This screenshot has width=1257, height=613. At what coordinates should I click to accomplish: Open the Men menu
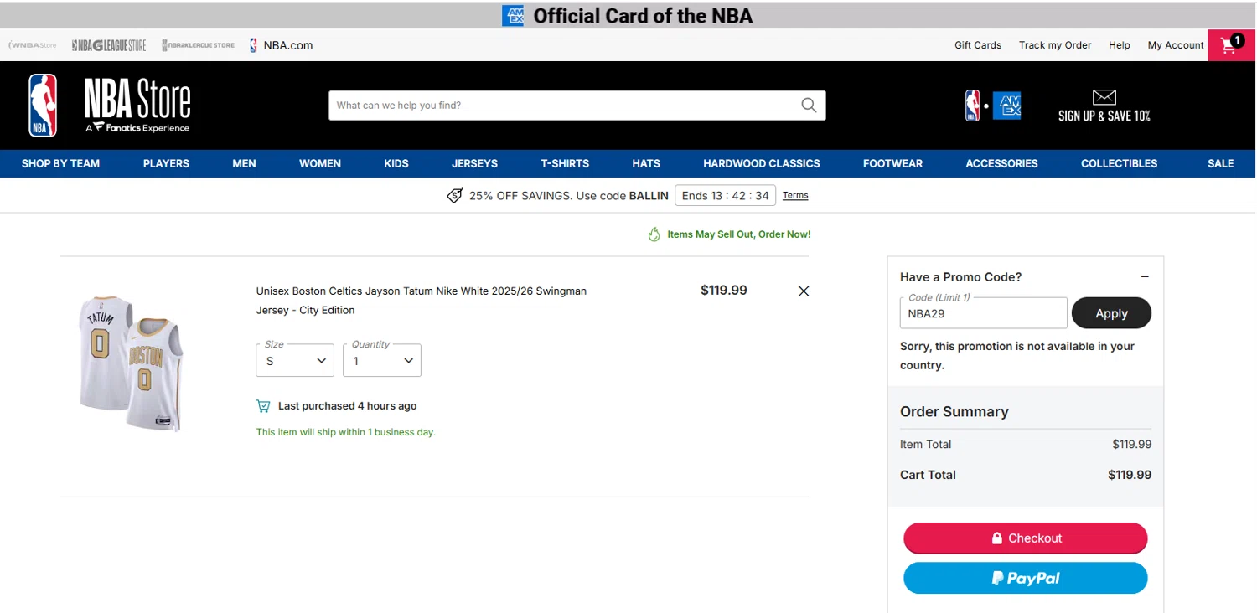tap(244, 163)
